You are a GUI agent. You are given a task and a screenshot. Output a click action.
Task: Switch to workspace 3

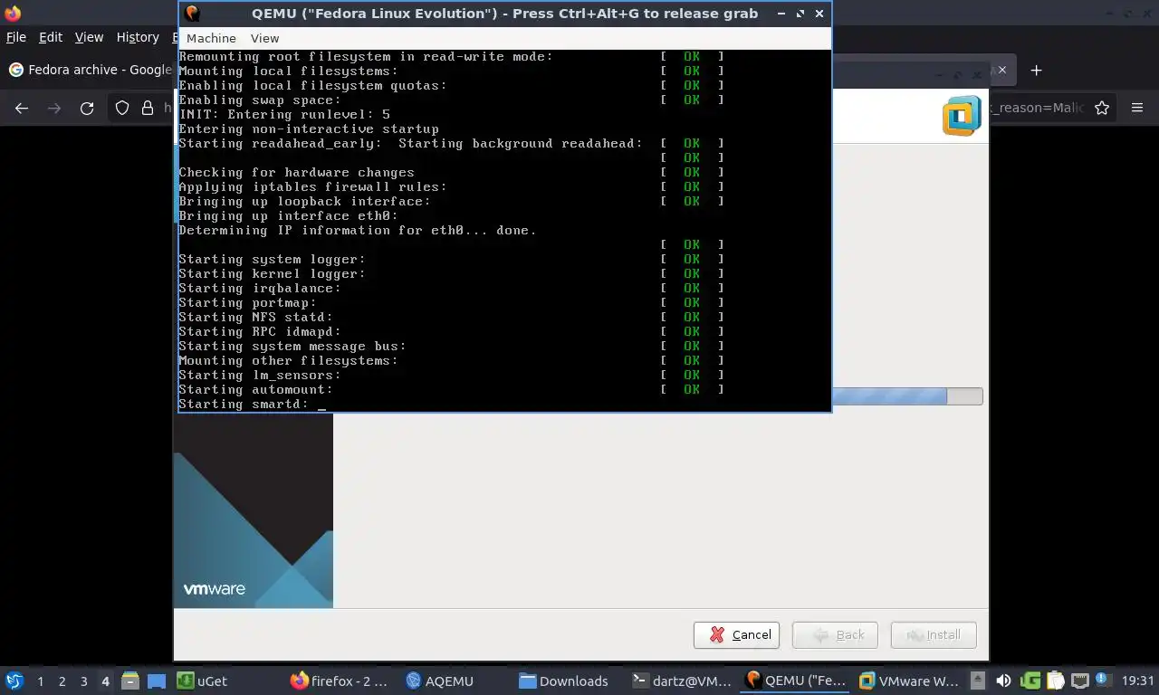click(x=83, y=681)
